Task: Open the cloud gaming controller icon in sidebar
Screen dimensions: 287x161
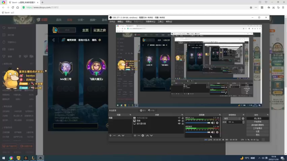Action: [4, 49]
